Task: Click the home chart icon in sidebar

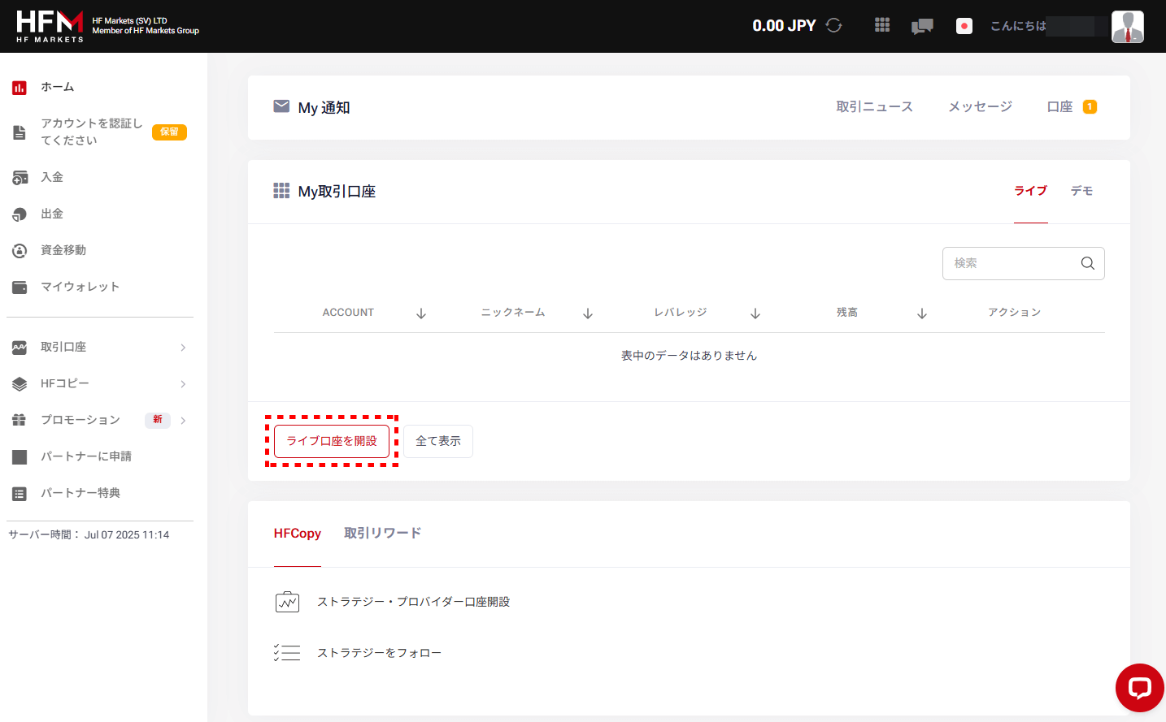Action: tap(20, 88)
